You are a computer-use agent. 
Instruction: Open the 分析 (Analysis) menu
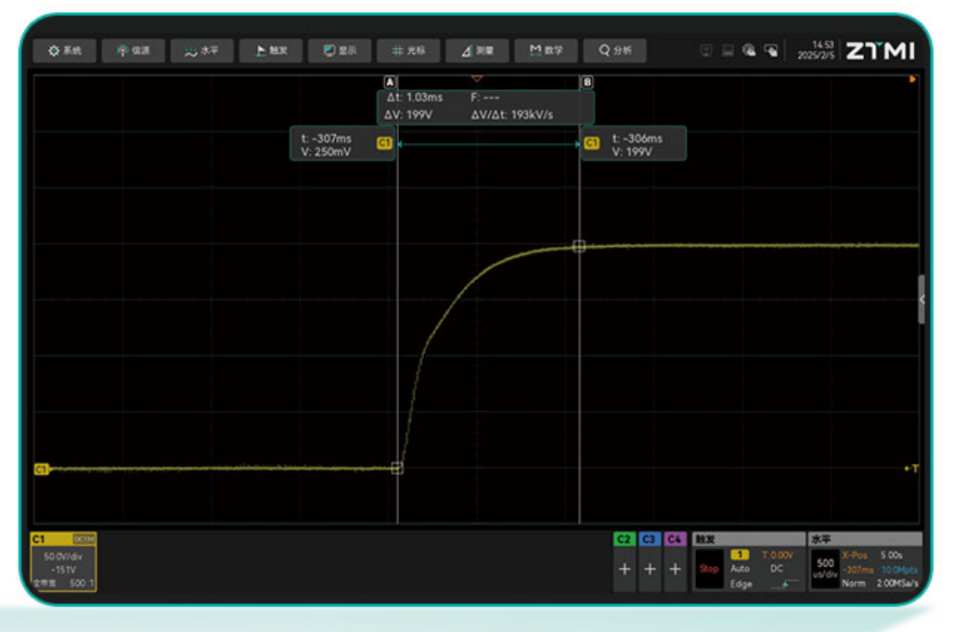(614, 50)
